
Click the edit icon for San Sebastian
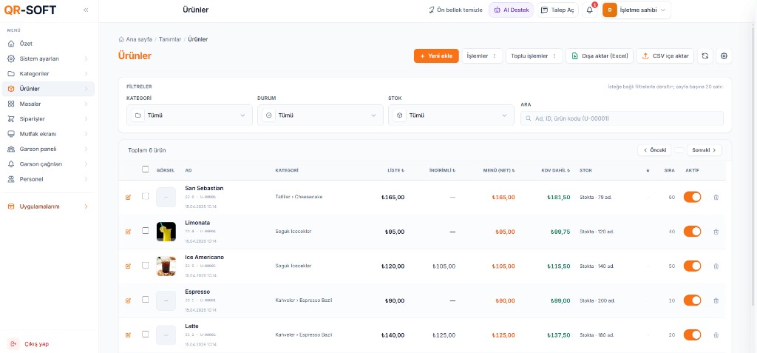click(128, 197)
